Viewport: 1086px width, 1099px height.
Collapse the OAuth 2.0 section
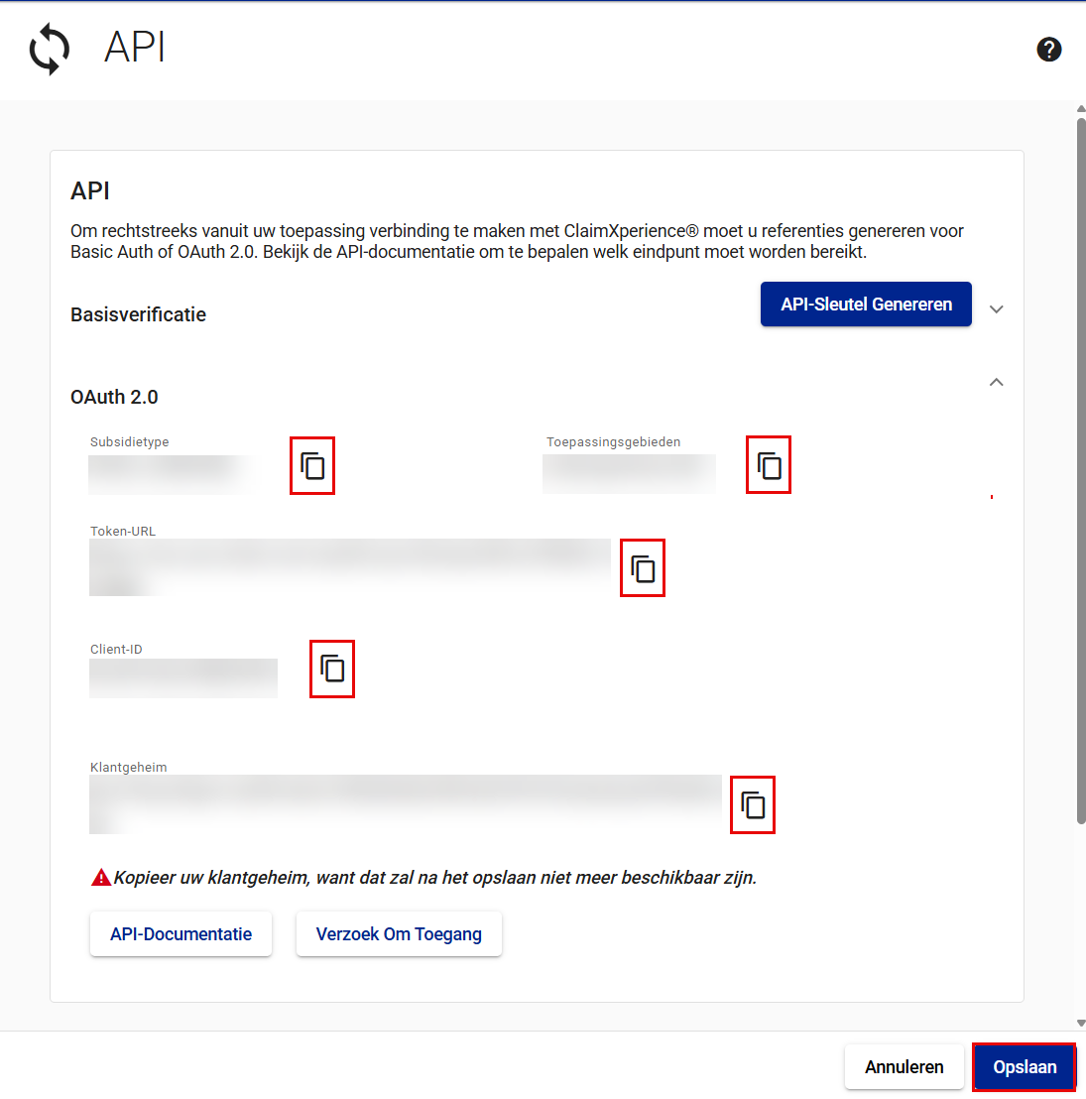coord(997,383)
